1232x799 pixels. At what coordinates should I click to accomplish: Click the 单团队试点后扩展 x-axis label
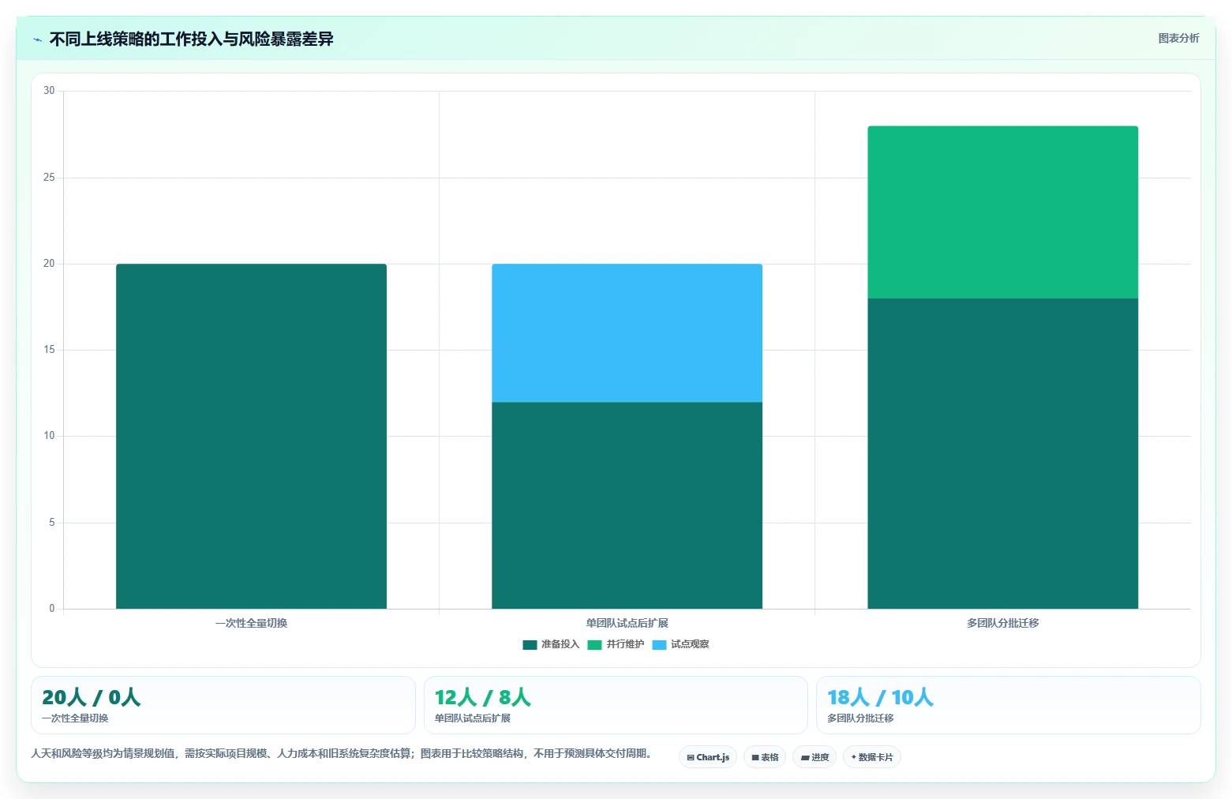(x=627, y=623)
